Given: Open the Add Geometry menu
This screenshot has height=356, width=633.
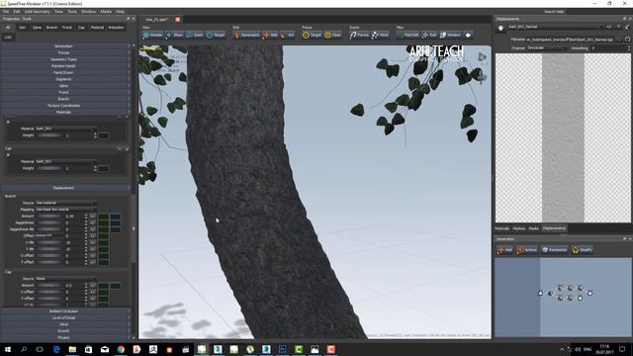Looking at the screenshot, I should (38, 12).
